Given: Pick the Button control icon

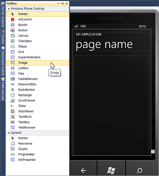Looking at the screenshot, I should 12,30.
